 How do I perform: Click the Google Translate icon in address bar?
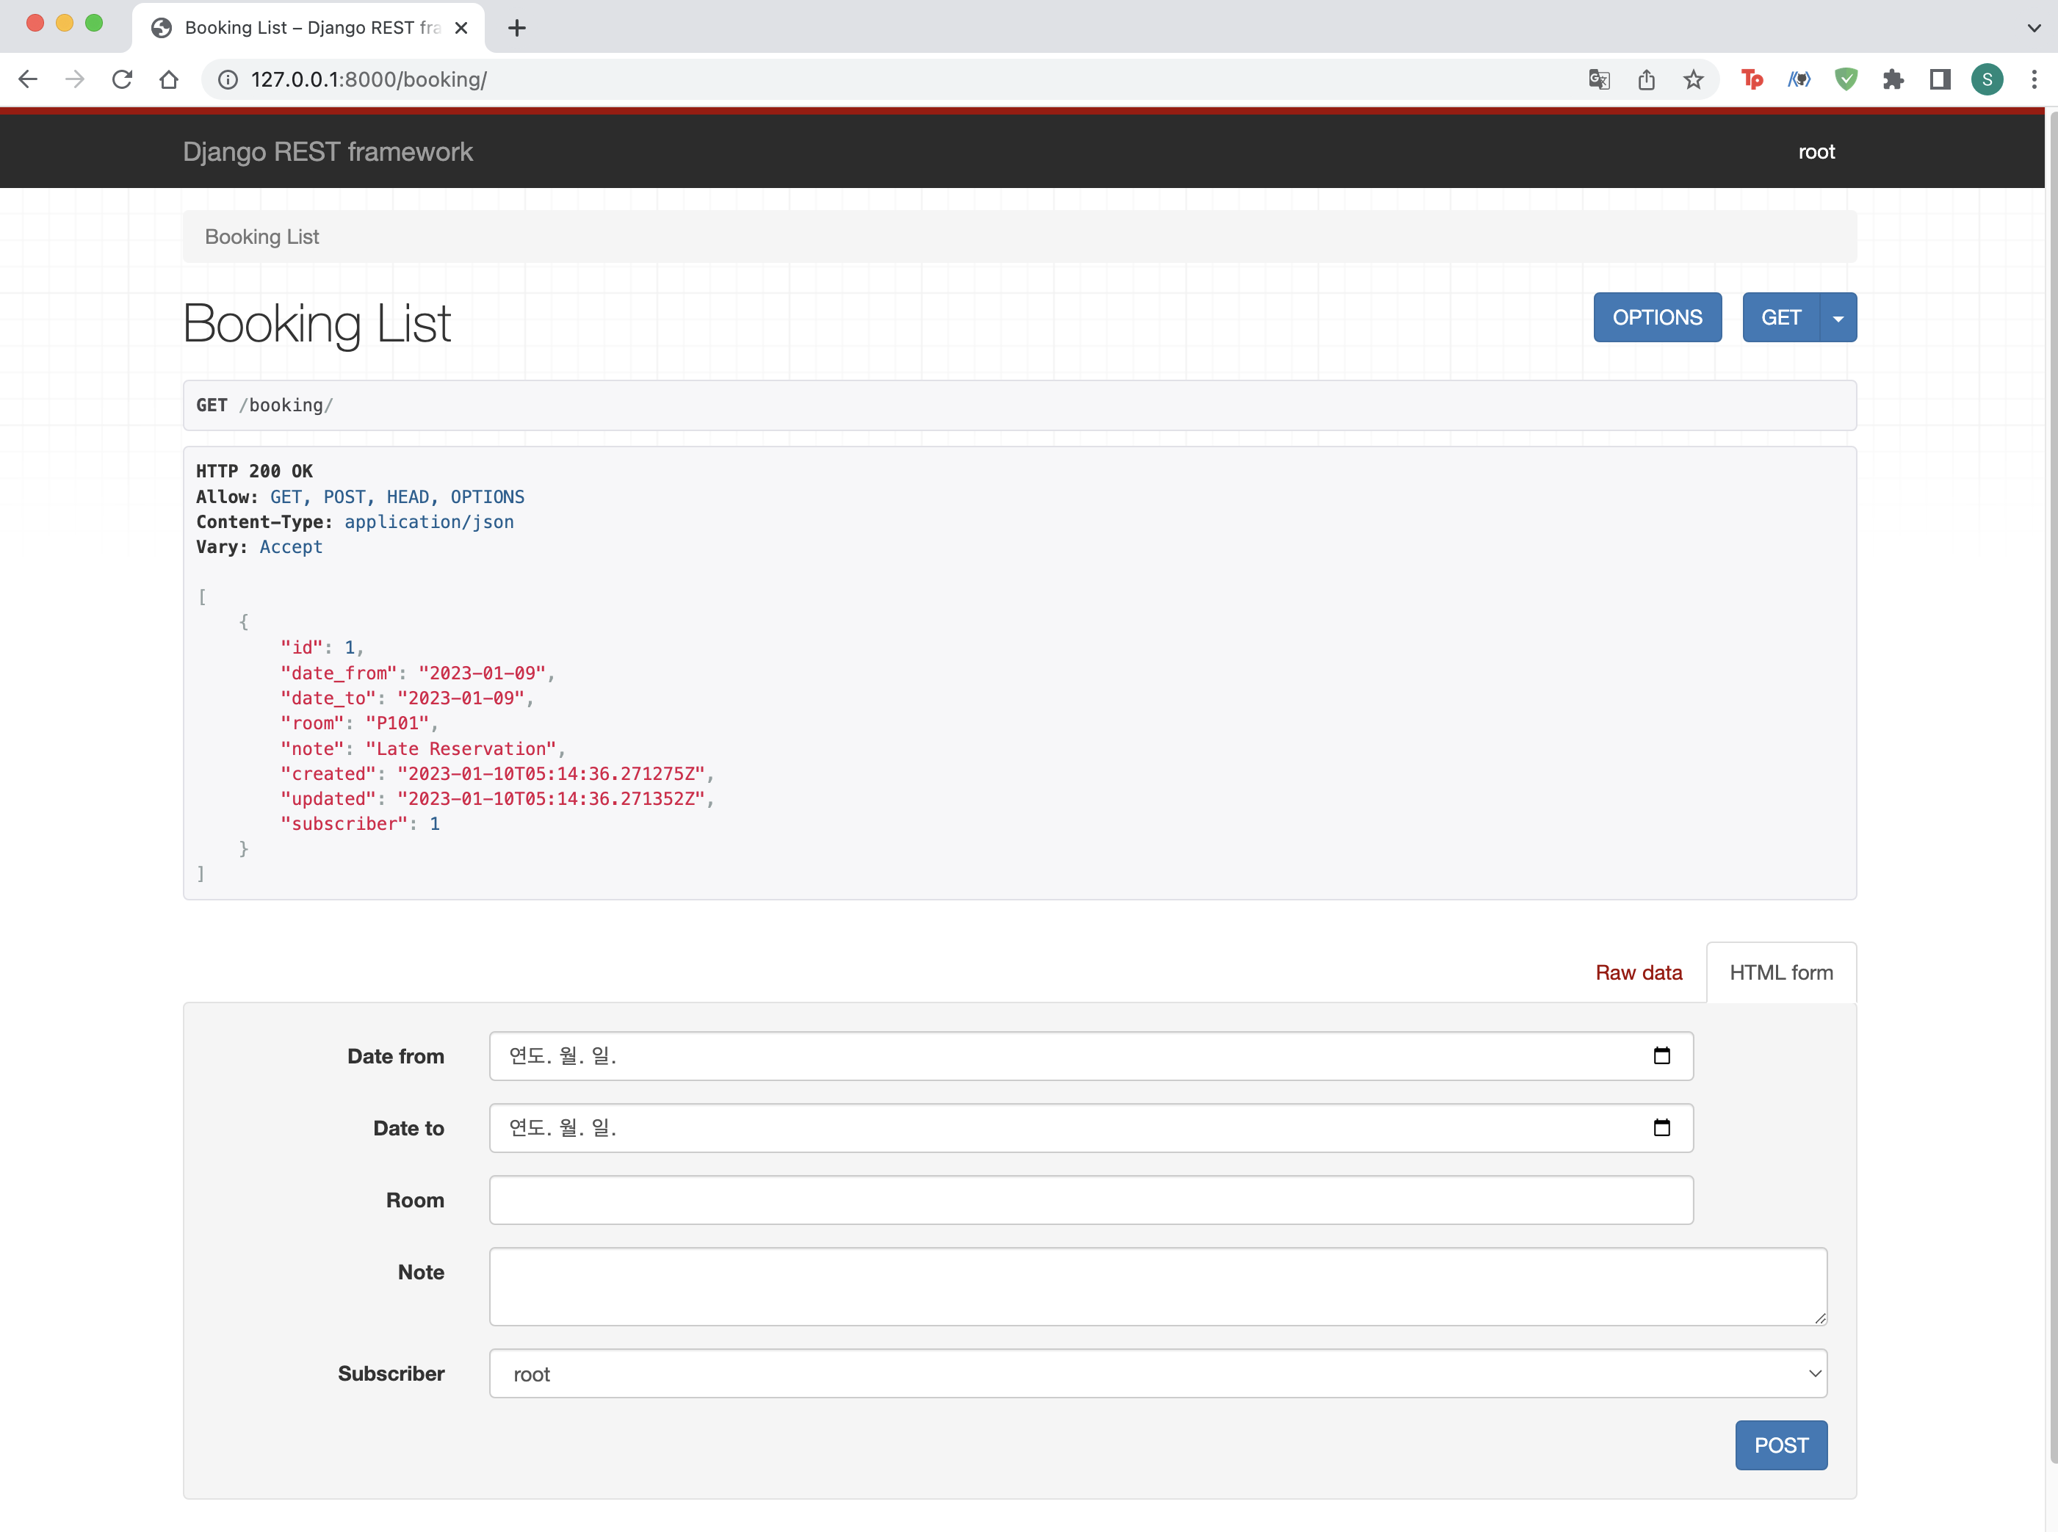(1598, 80)
